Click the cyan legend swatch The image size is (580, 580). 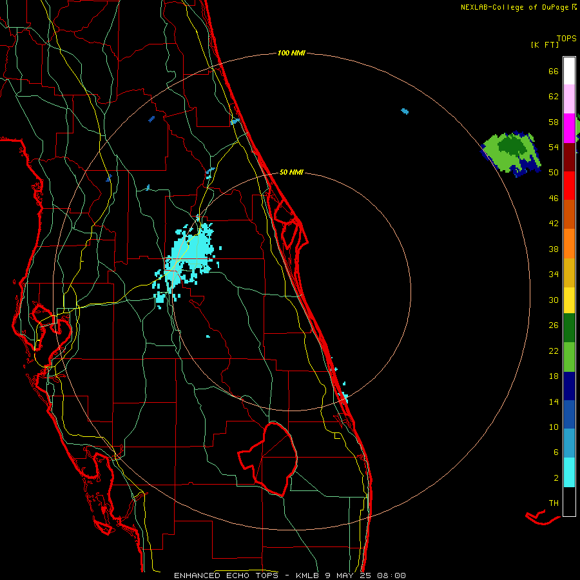[569, 472]
